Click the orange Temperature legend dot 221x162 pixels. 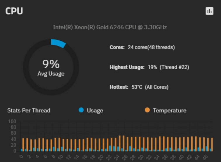tap(147, 110)
